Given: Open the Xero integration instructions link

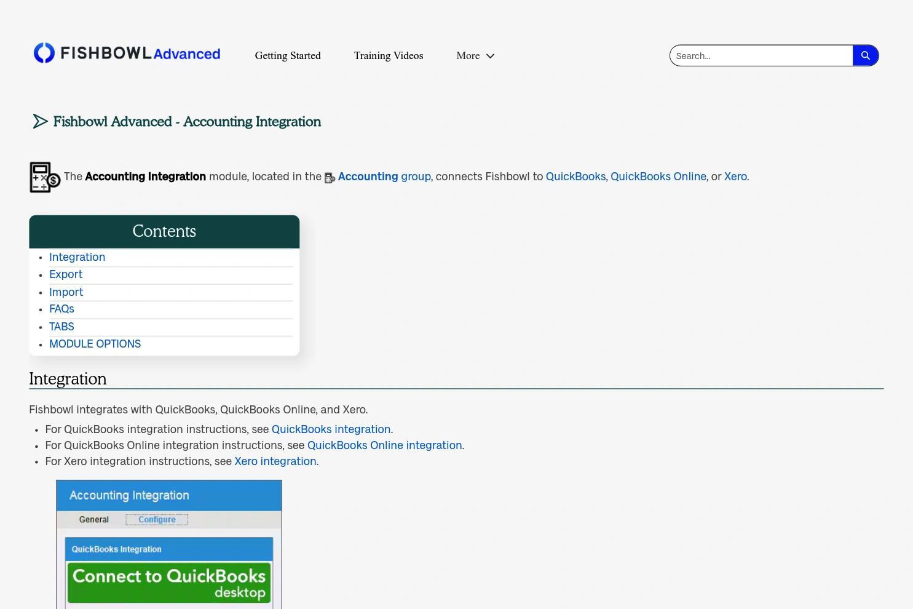Looking at the screenshot, I should click(275, 461).
